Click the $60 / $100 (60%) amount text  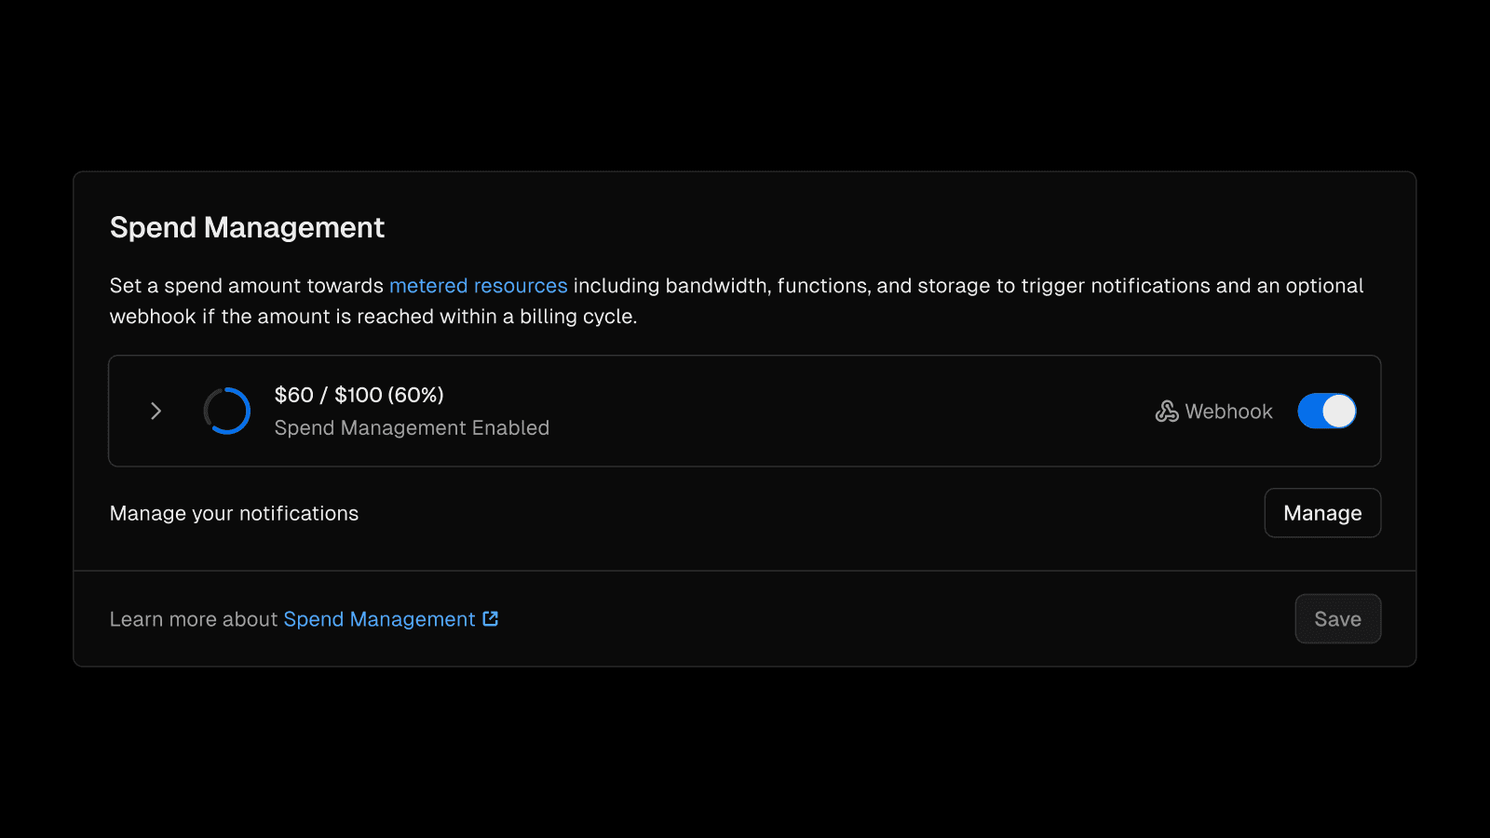pos(359,395)
